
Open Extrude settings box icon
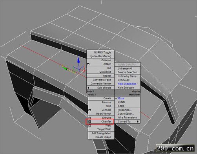pyautogui.click(x=89, y=117)
